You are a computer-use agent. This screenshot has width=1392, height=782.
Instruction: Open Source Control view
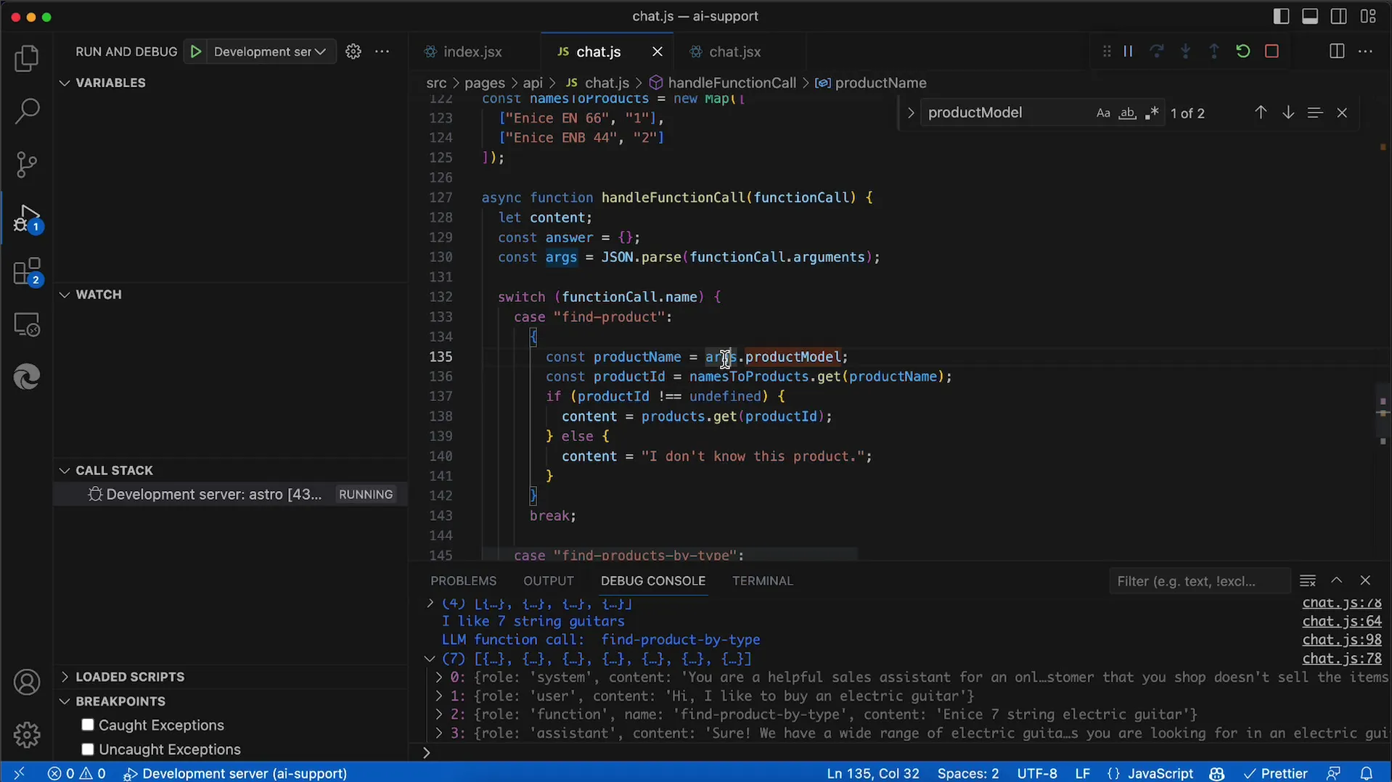27,165
